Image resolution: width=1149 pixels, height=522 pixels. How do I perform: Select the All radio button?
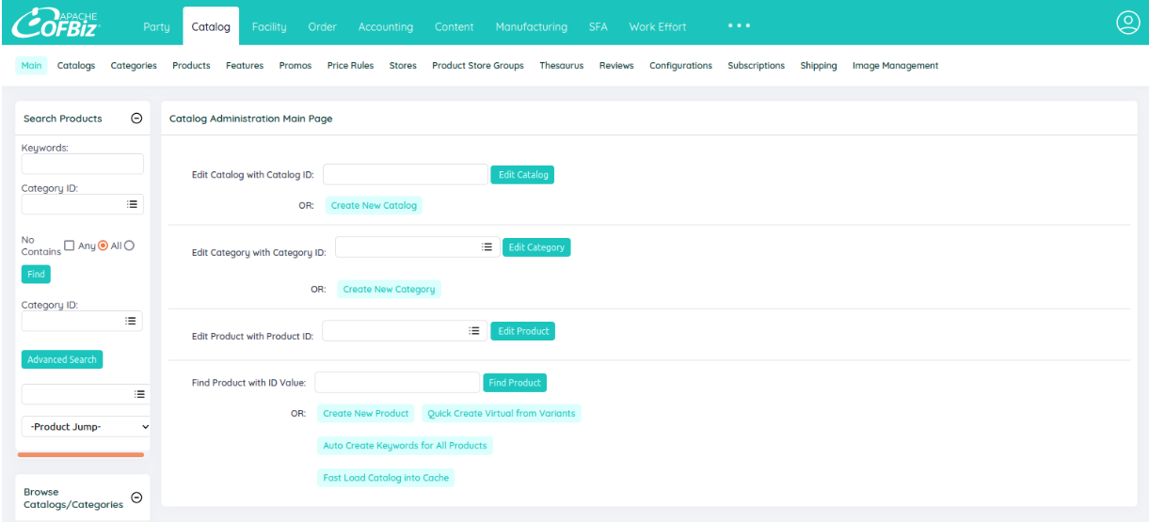(130, 245)
